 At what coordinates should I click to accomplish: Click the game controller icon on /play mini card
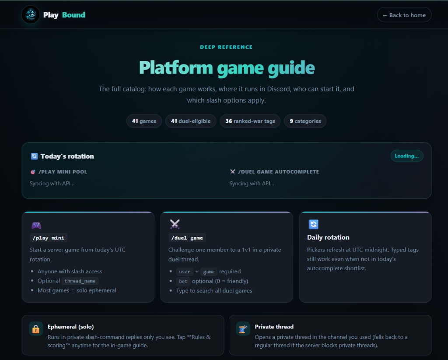[x=36, y=225]
